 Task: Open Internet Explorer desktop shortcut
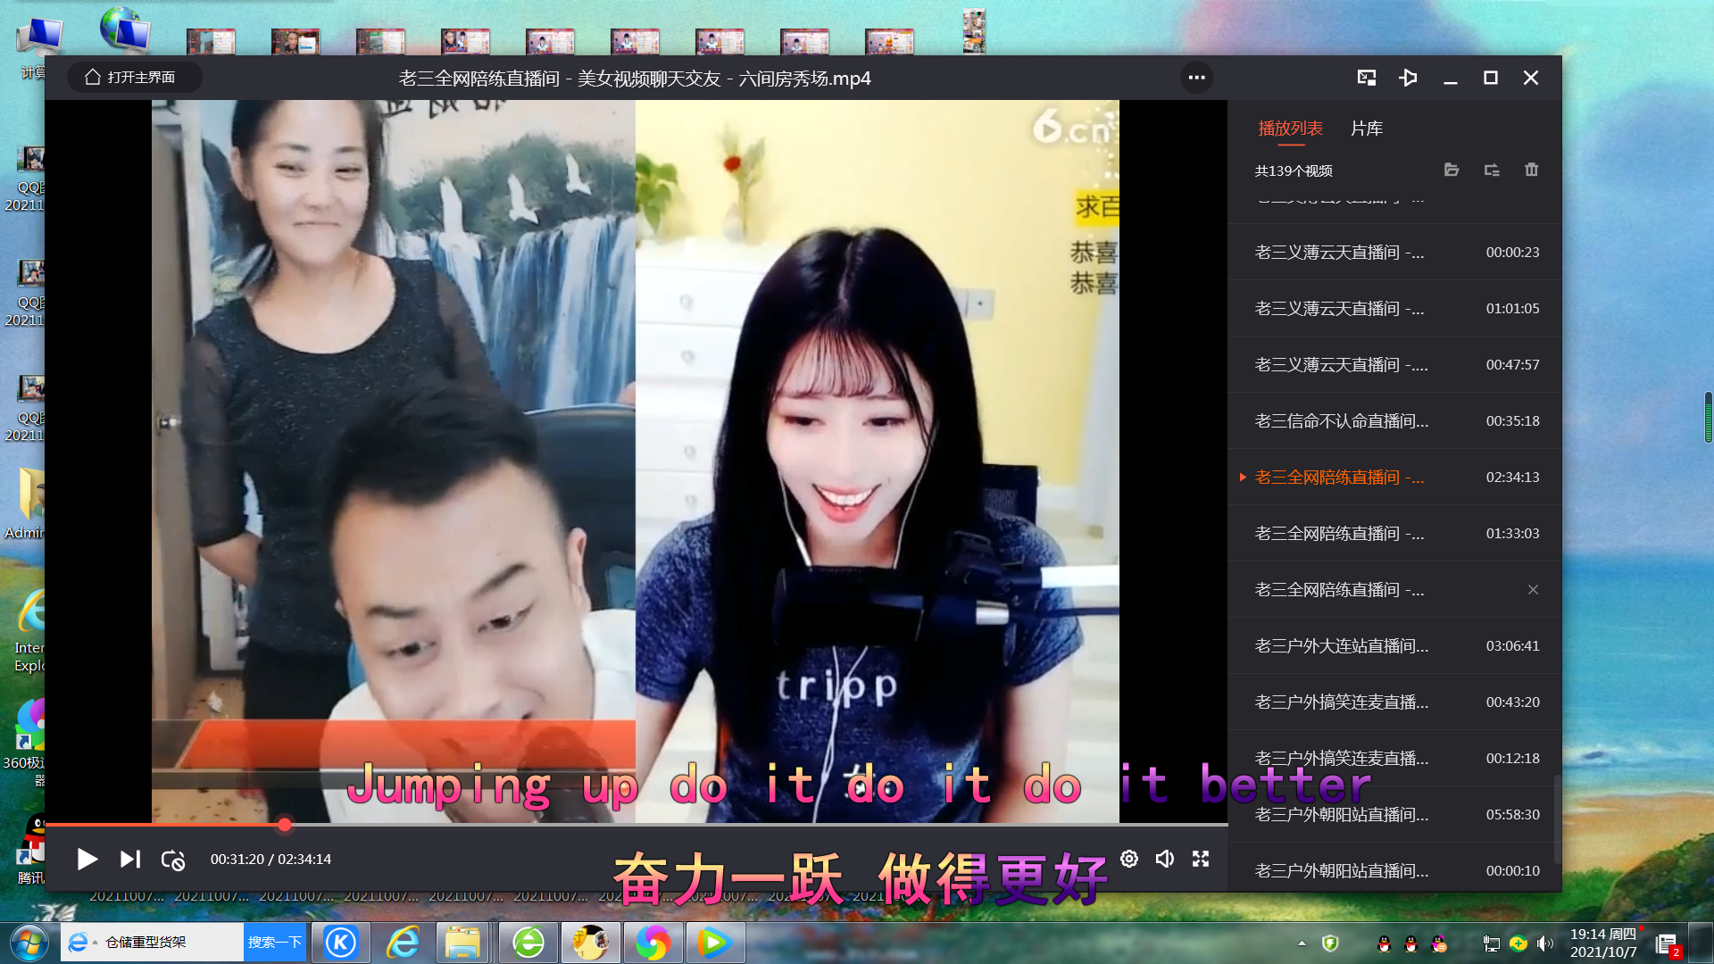pyautogui.click(x=29, y=631)
